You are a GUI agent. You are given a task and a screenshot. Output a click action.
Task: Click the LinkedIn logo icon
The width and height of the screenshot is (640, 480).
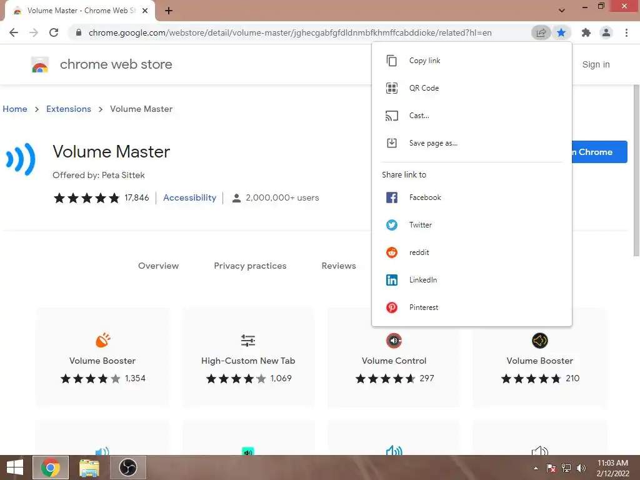(x=391, y=280)
